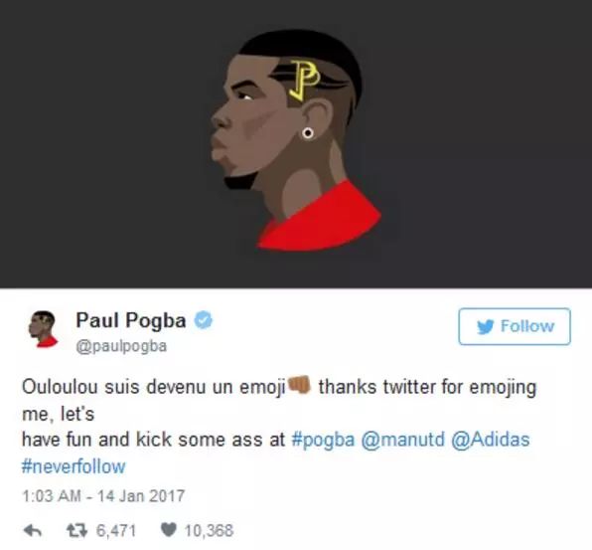Click the retweet icon
Screen dimensions: 592x550
[x=77, y=531]
